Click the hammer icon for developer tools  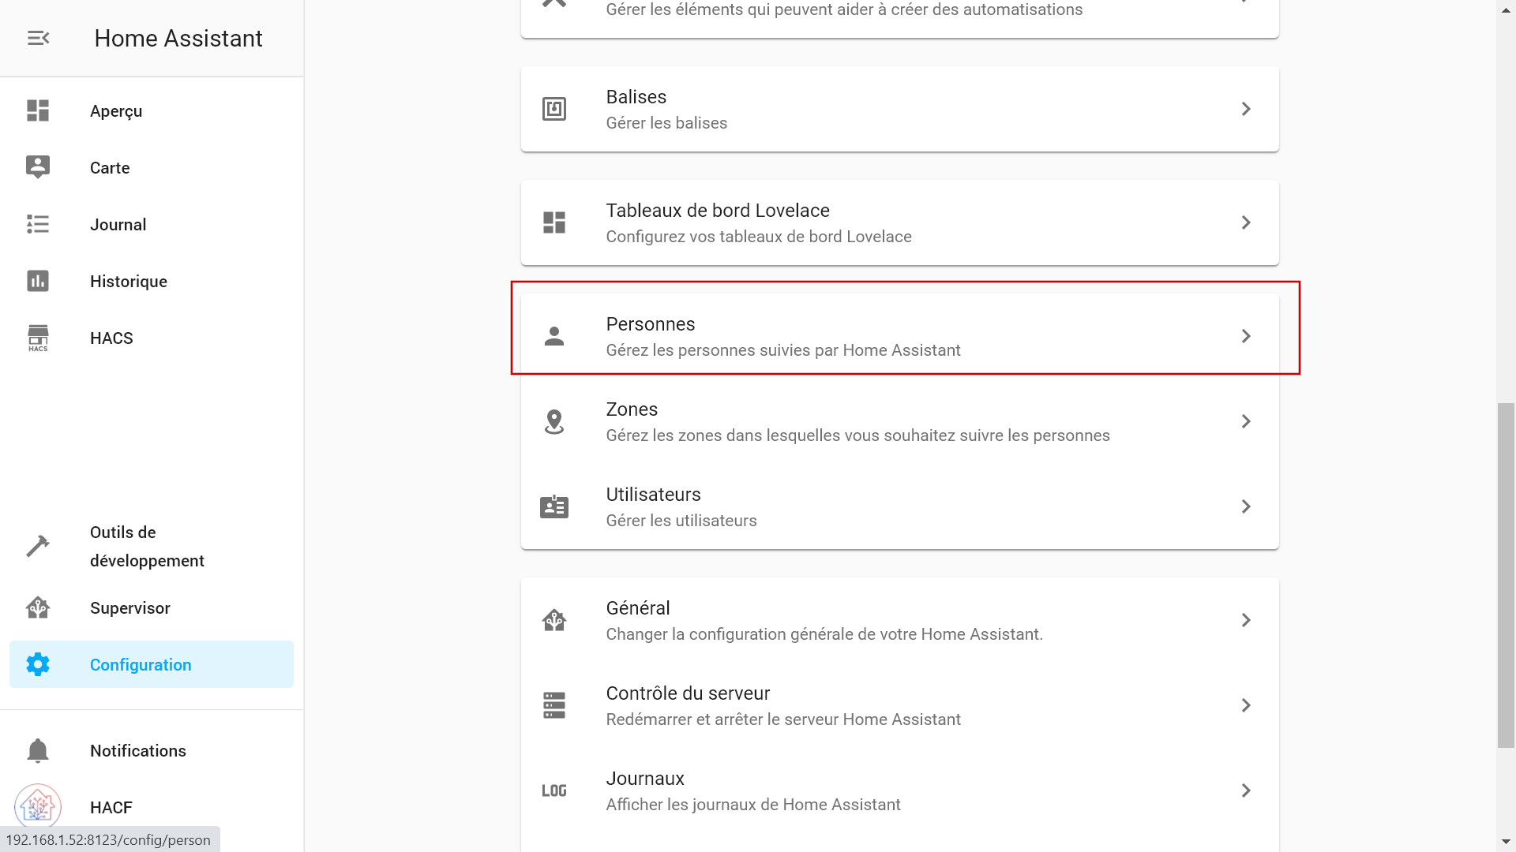38,546
